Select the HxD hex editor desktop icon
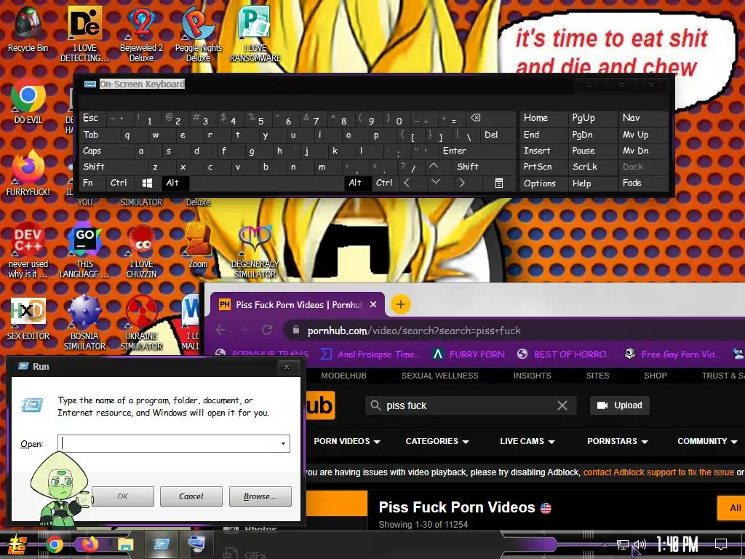The width and height of the screenshot is (745, 559). point(28,319)
